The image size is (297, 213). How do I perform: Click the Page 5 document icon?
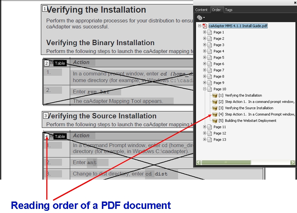[210, 57]
